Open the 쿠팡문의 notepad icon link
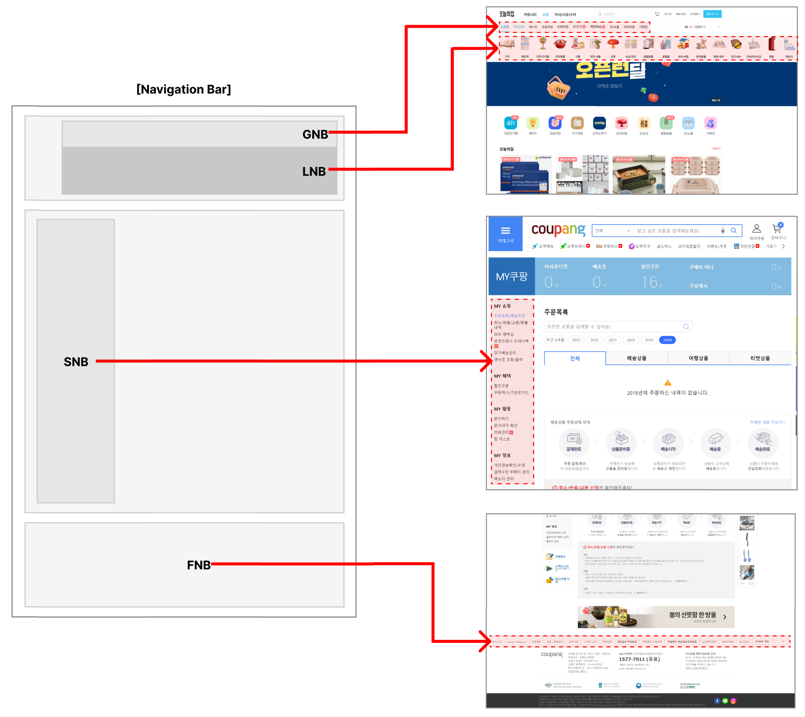The height and width of the screenshot is (717, 805). (550, 557)
